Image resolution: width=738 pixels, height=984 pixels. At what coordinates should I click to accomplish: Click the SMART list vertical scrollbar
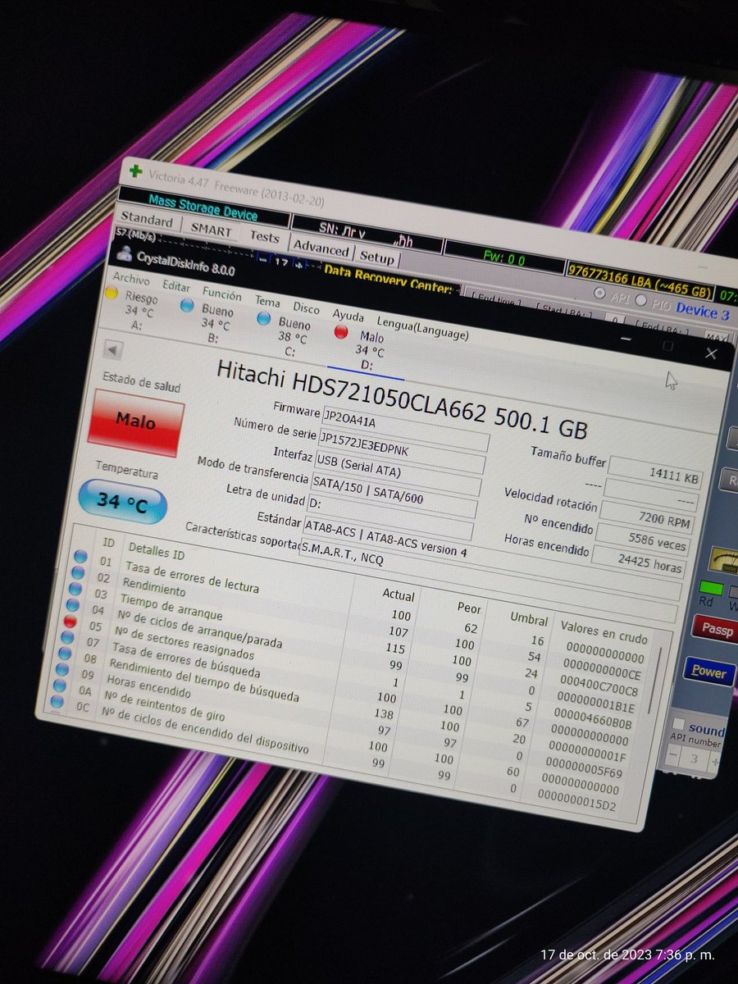(654, 681)
